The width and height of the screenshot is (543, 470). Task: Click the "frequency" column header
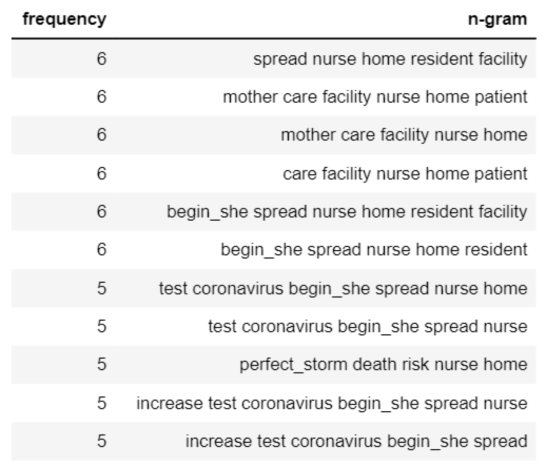64,19
